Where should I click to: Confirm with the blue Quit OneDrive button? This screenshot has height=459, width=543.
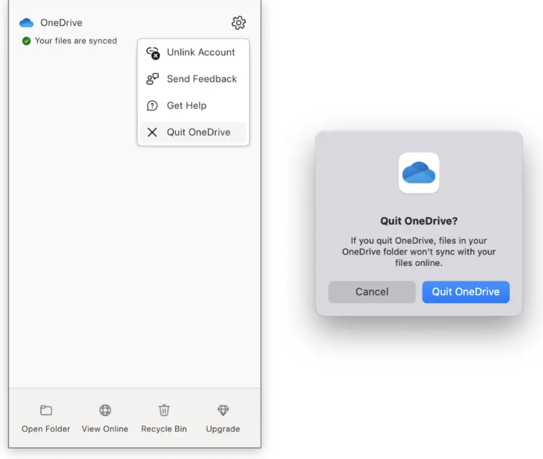466,292
